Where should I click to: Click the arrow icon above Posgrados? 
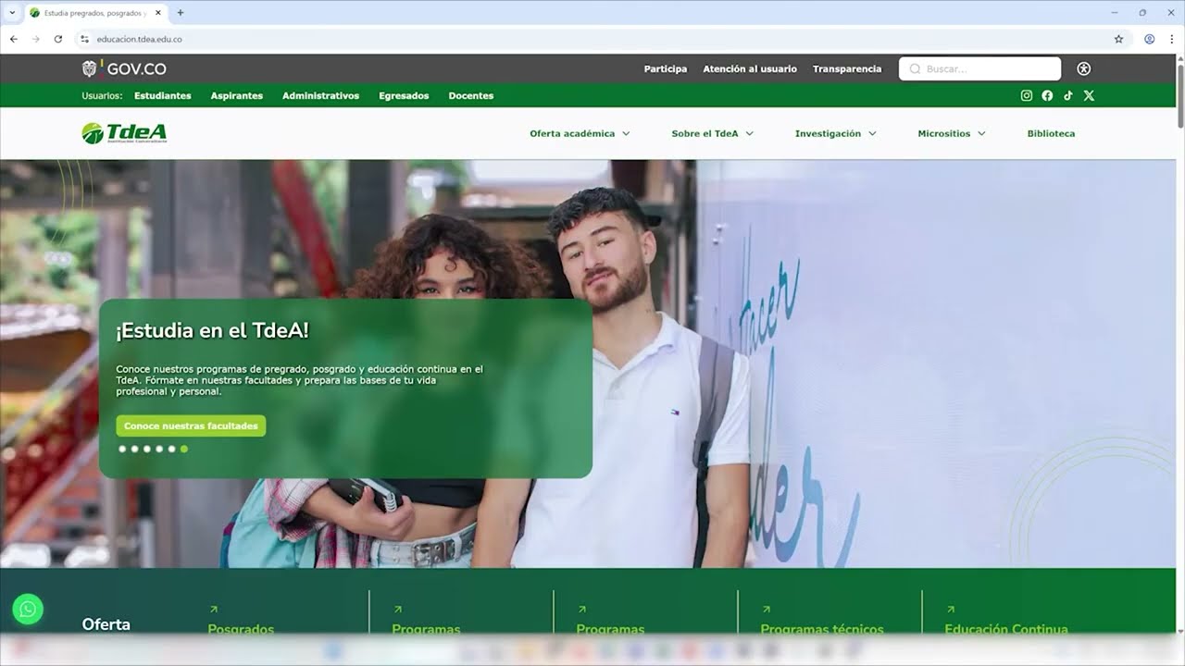213,610
